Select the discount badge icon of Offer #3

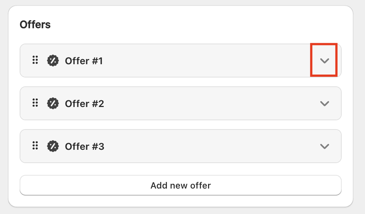click(53, 146)
